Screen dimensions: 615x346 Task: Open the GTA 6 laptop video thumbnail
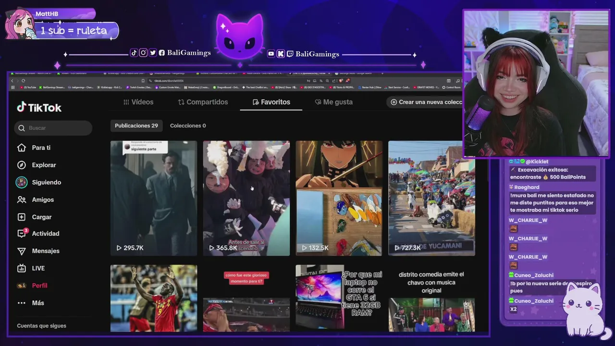coord(339,298)
